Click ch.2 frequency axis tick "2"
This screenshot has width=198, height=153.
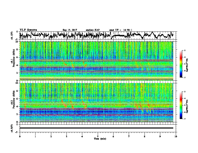click(18, 114)
